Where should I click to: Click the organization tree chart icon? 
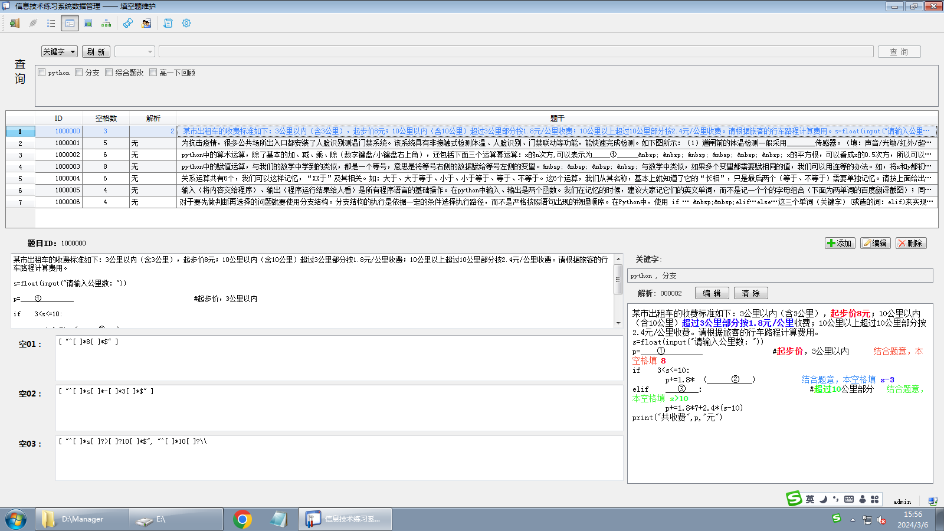[106, 23]
